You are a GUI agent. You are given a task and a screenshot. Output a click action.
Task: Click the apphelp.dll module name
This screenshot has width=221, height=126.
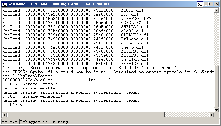[135, 43]
